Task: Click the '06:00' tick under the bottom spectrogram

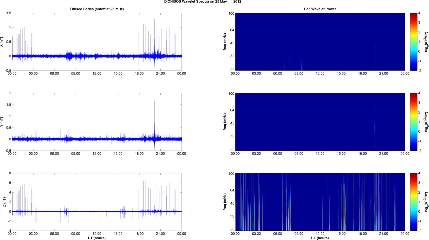Action: (278, 234)
